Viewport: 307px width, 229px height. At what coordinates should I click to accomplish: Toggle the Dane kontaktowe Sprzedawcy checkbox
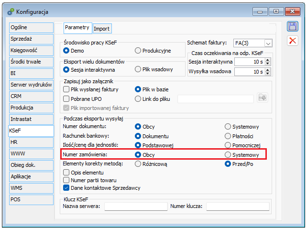[x=66, y=188]
